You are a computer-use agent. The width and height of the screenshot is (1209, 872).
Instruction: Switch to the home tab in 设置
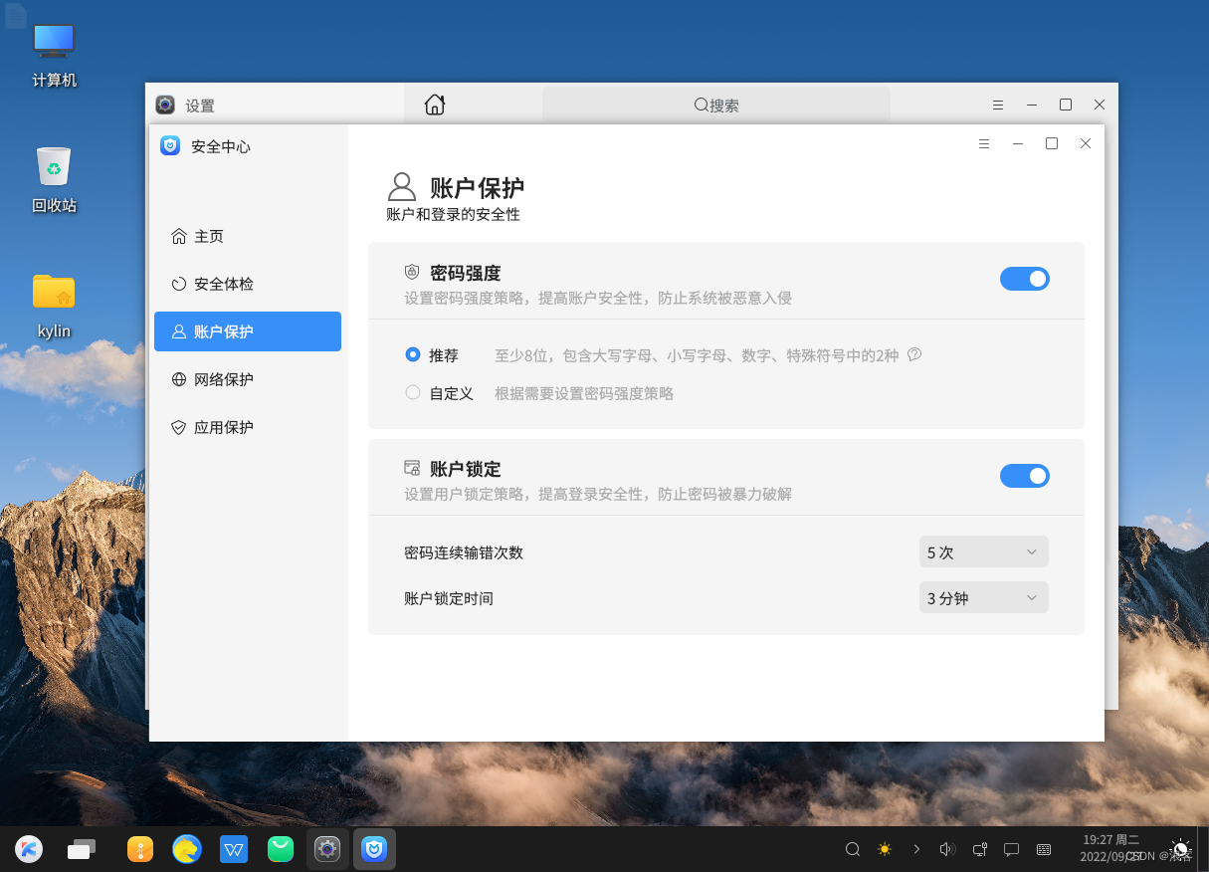pos(434,104)
